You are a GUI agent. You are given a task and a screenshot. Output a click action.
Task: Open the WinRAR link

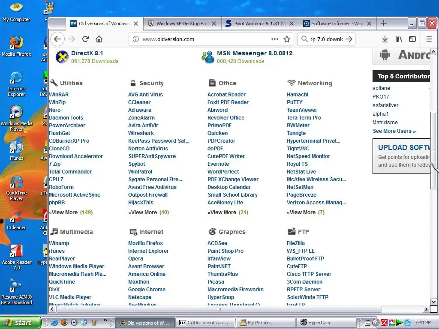click(59, 95)
